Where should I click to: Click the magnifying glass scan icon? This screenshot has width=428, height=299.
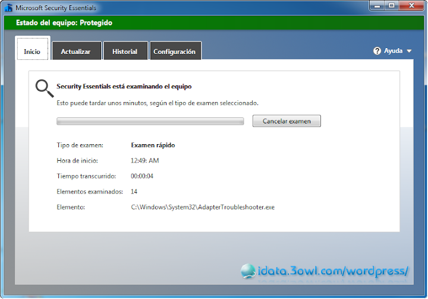(x=45, y=88)
